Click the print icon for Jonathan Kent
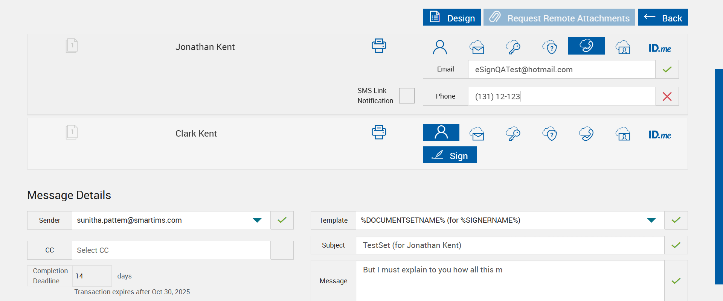The height and width of the screenshot is (301, 723). coord(379,46)
